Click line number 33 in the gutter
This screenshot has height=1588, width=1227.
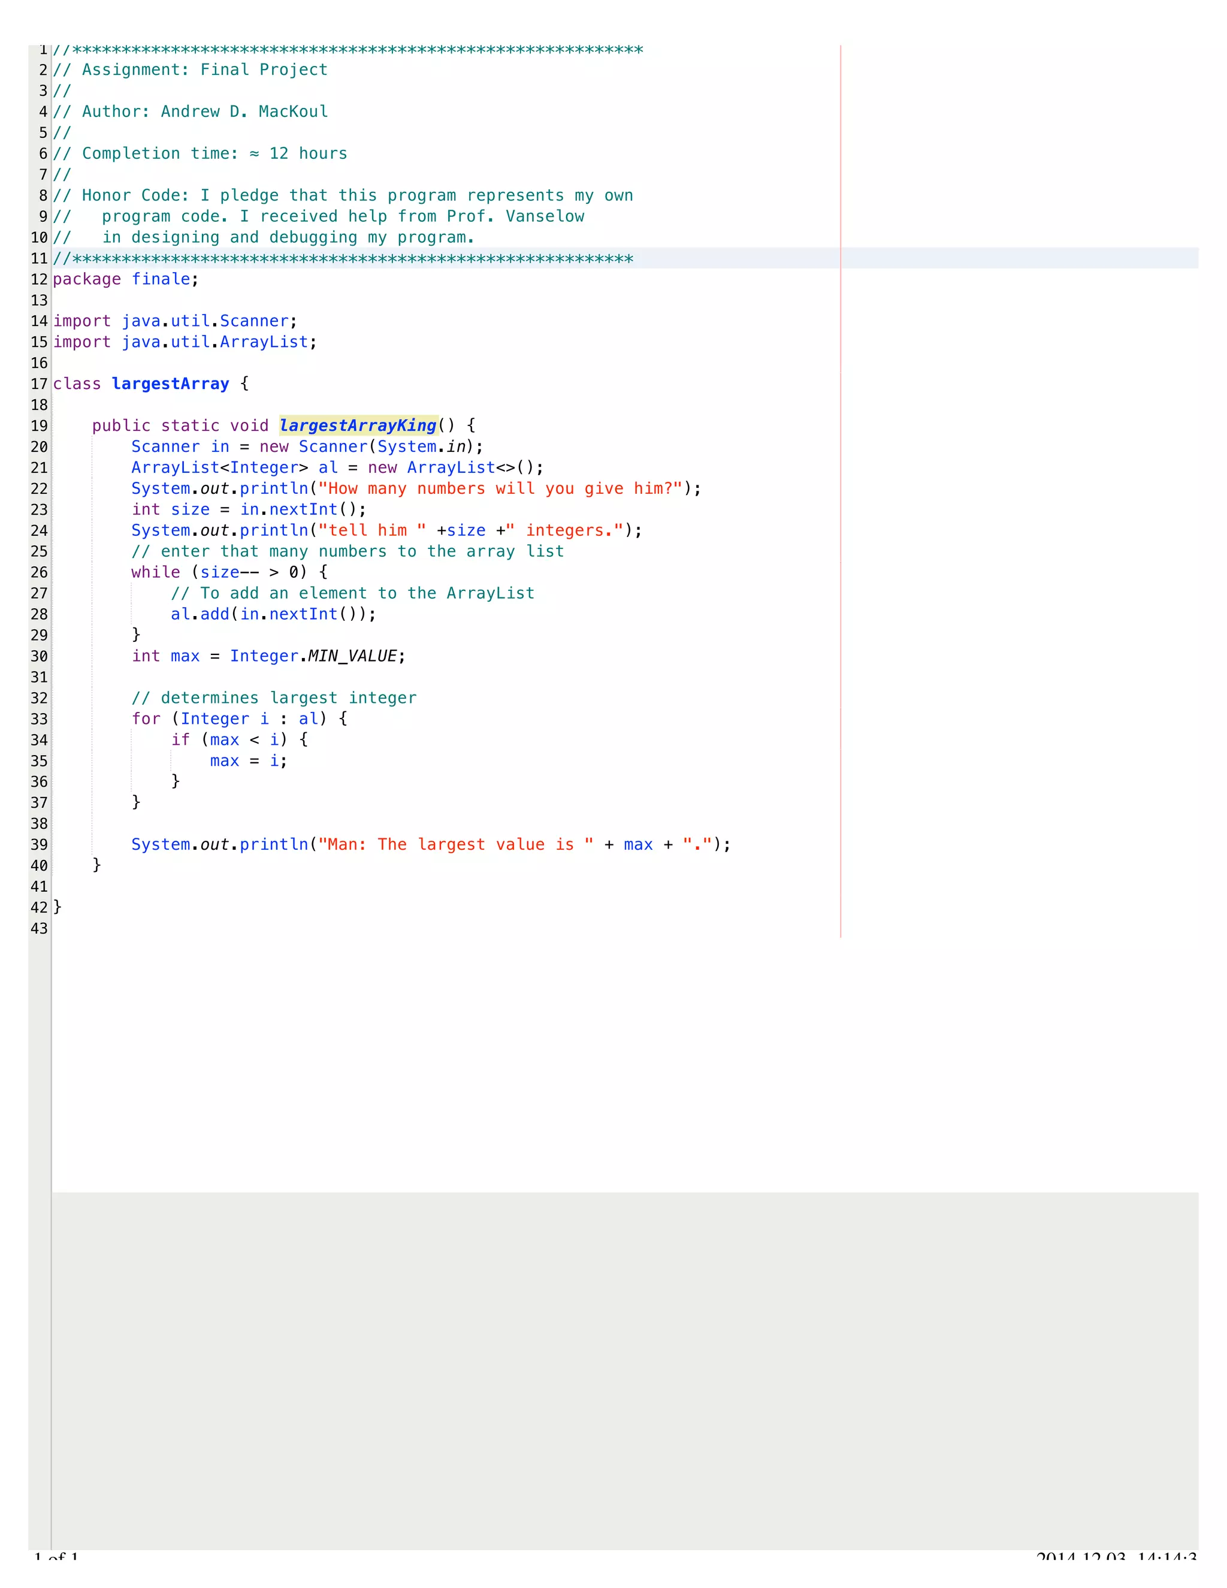point(40,719)
